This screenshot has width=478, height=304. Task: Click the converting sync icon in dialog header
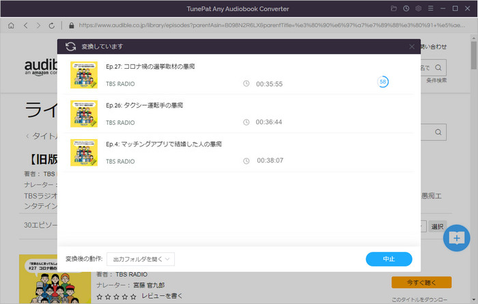point(71,46)
